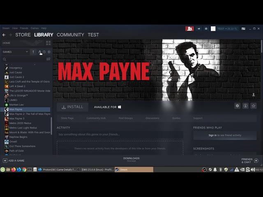Open the Store Page link

[x=67, y=118]
